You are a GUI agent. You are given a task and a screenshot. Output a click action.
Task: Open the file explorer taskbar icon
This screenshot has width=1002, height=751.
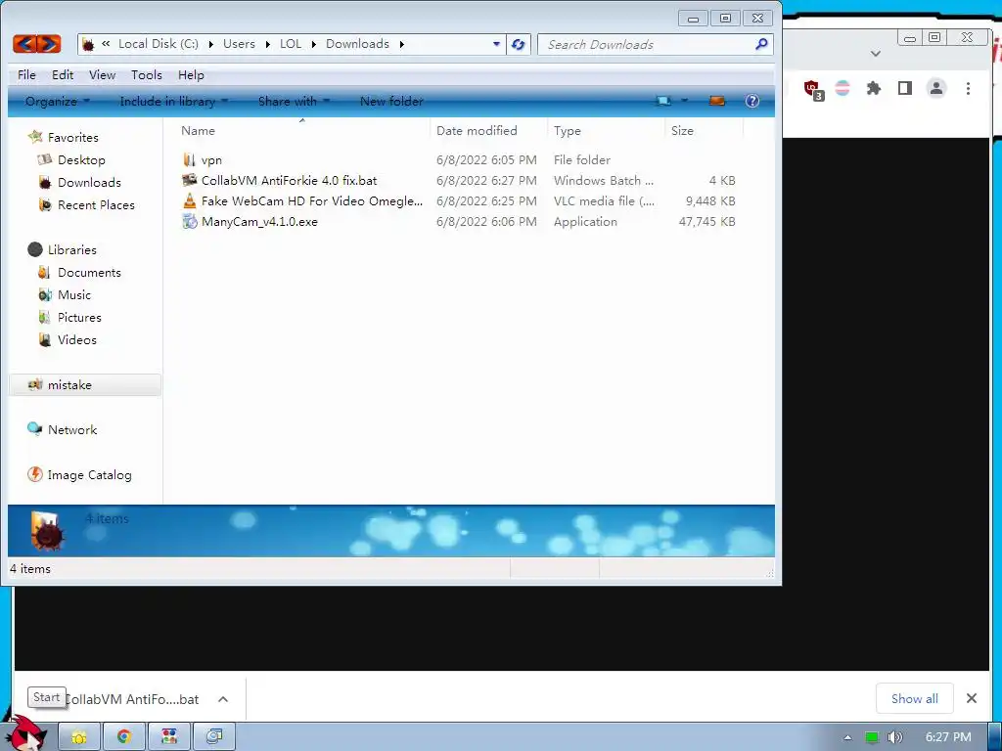[79, 737]
